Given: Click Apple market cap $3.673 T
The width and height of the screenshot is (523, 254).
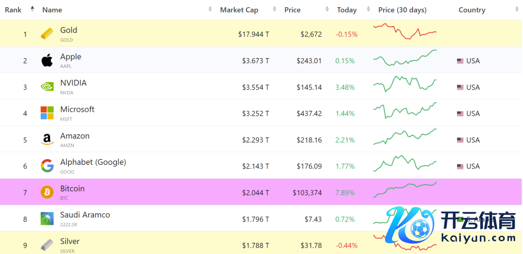Looking at the screenshot, I should click(x=256, y=61).
